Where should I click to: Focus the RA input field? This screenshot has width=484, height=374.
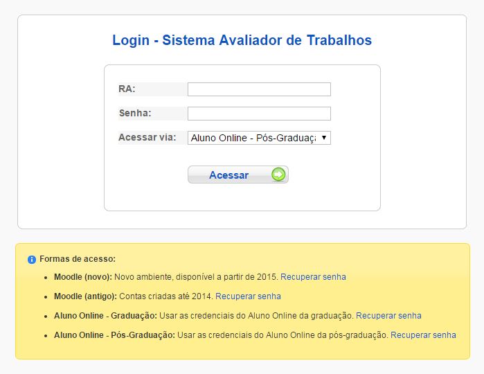[259, 89]
